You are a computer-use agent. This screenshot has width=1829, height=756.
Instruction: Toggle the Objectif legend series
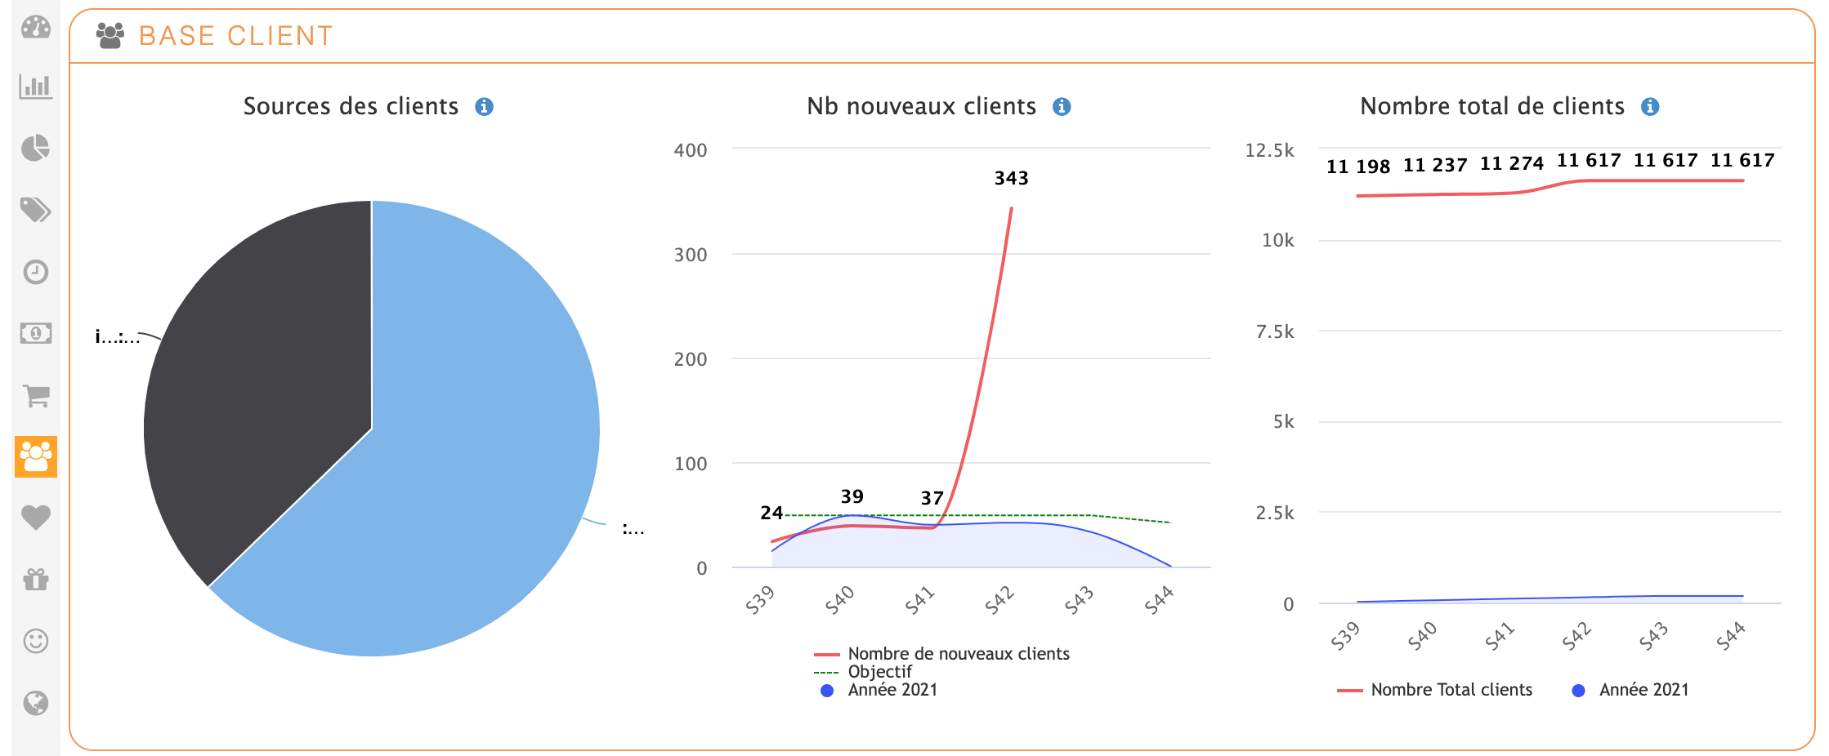point(879,672)
